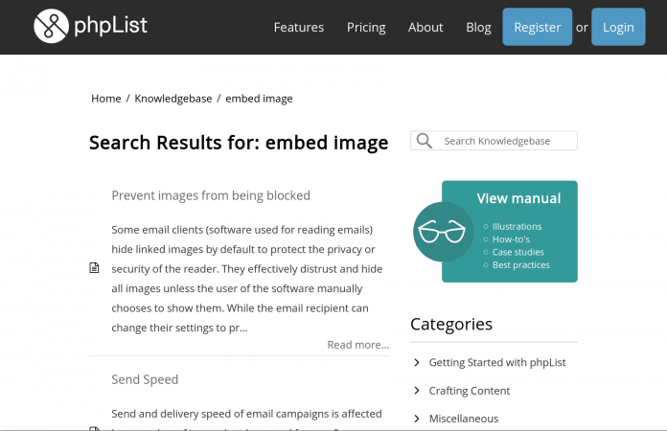Open the Send Speed article
This screenshot has width=667, height=431.
145,379
